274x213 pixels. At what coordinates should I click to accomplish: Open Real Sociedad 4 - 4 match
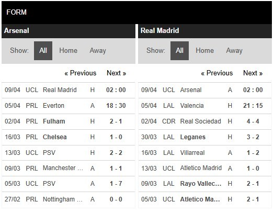205,121
